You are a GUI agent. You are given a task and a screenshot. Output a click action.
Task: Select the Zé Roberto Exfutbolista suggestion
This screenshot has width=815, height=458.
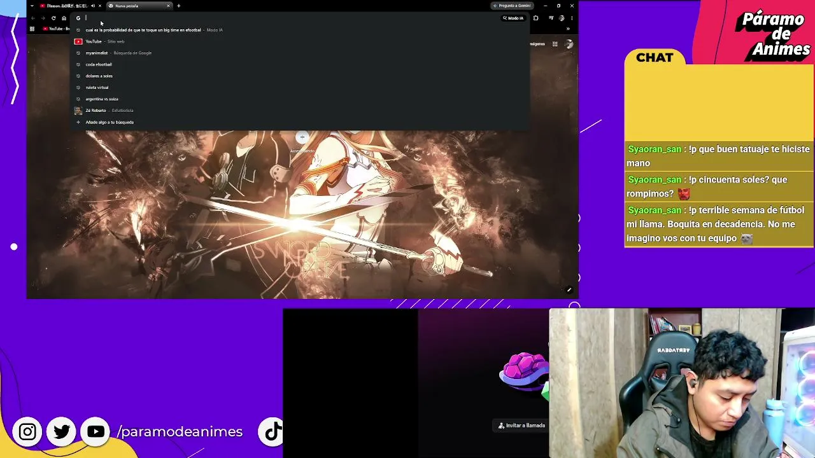pos(300,110)
